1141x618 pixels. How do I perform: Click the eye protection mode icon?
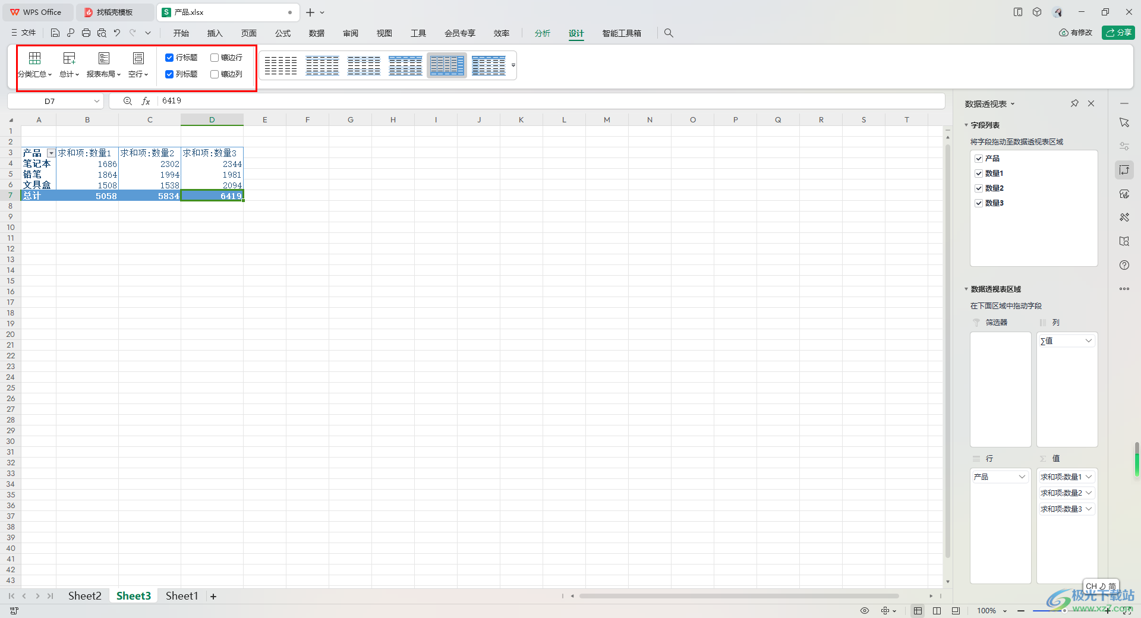tap(865, 611)
